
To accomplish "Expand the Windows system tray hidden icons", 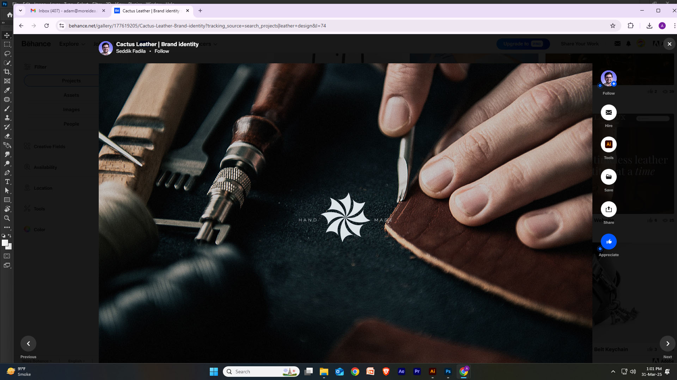I will point(613,372).
